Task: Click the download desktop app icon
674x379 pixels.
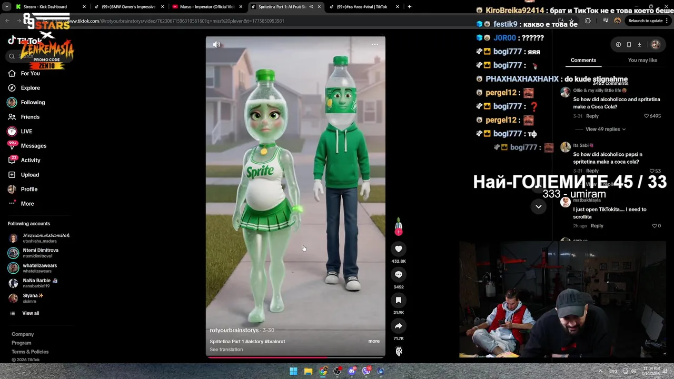Action: point(639,45)
